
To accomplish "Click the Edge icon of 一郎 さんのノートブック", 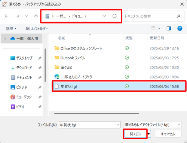I will [x=57, y=77].
